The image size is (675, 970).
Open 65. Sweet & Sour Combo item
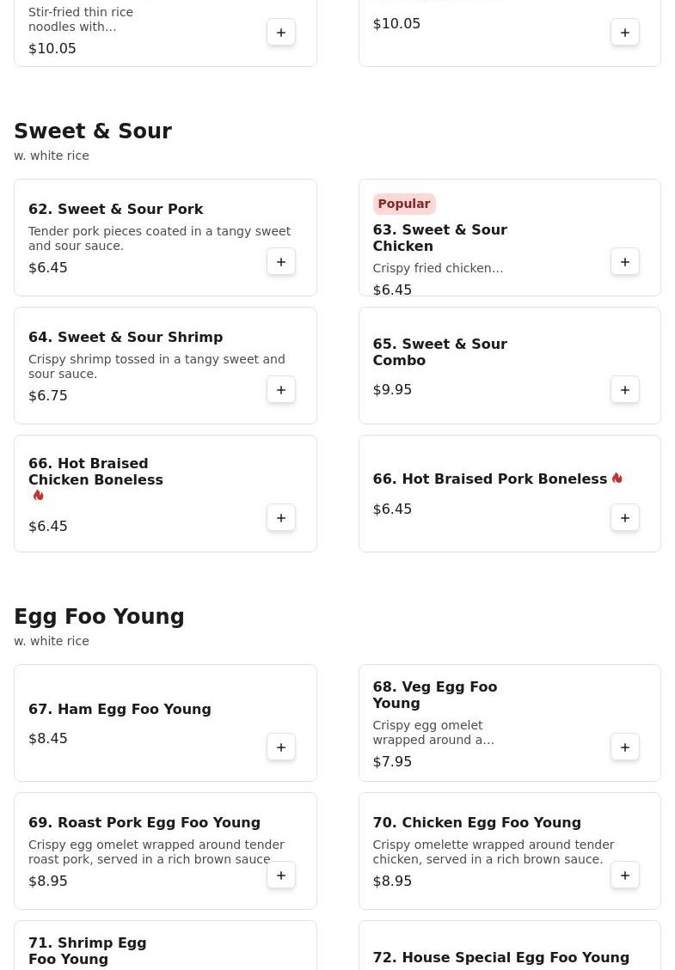click(439, 351)
